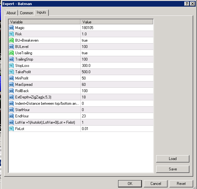Click the Magic variable name

pyautogui.click(x=20, y=28)
